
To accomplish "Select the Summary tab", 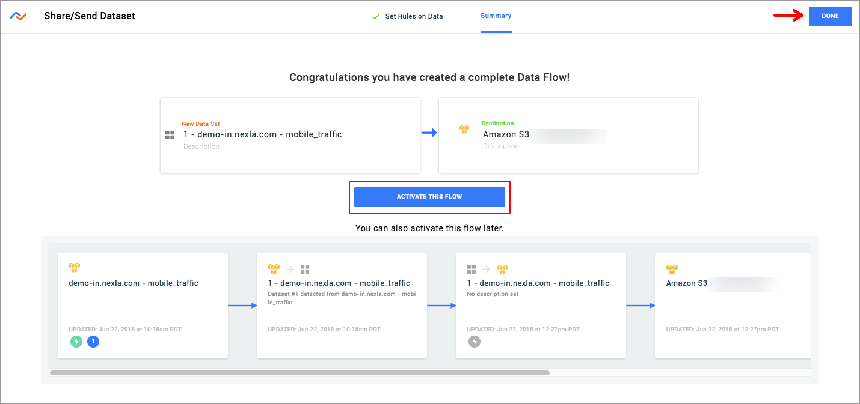I will 496,16.
